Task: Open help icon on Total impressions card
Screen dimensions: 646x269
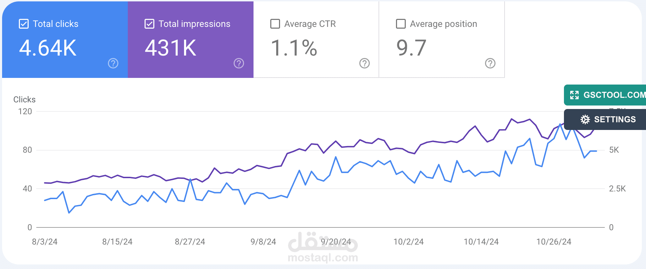Action: 239,63
